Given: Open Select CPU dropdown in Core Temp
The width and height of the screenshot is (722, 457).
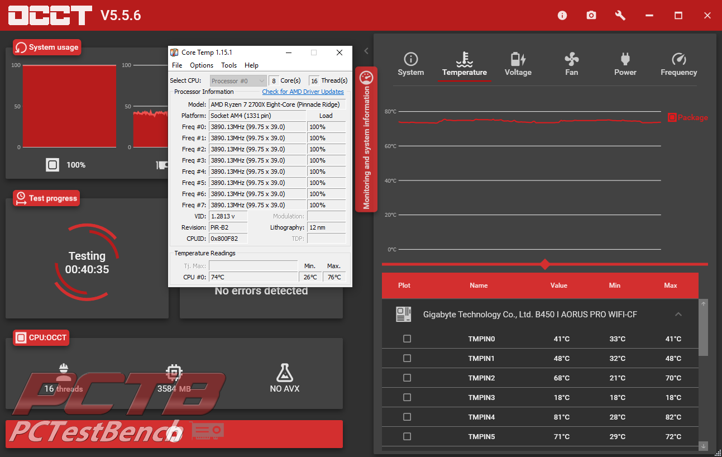Looking at the screenshot, I should tap(238, 81).
